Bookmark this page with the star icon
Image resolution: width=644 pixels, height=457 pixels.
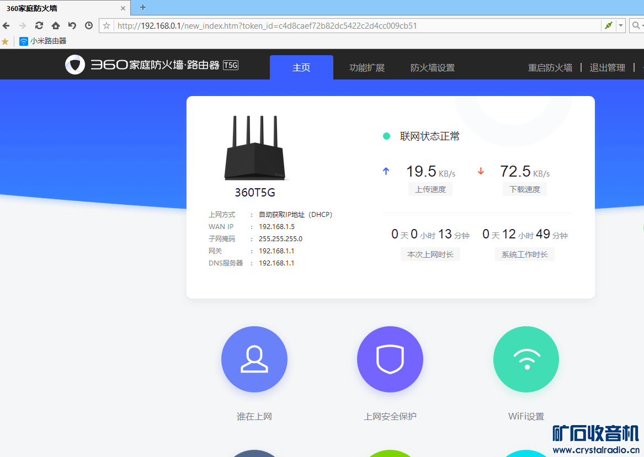tap(107, 26)
